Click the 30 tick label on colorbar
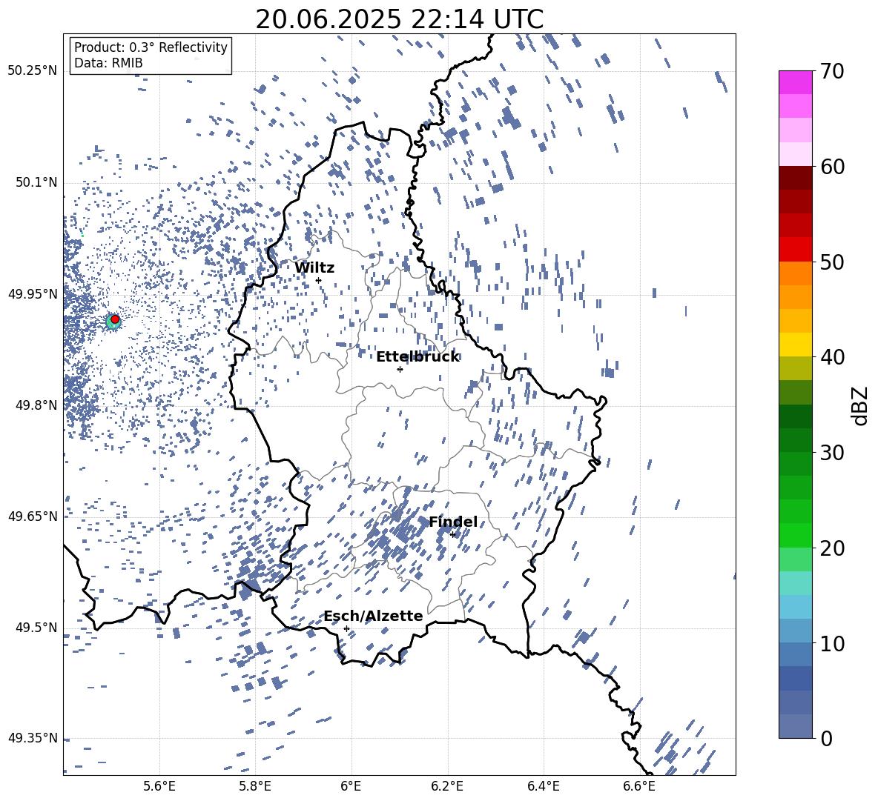Image resolution: width=878 pixels, height=801 pixels. point(832,453)
